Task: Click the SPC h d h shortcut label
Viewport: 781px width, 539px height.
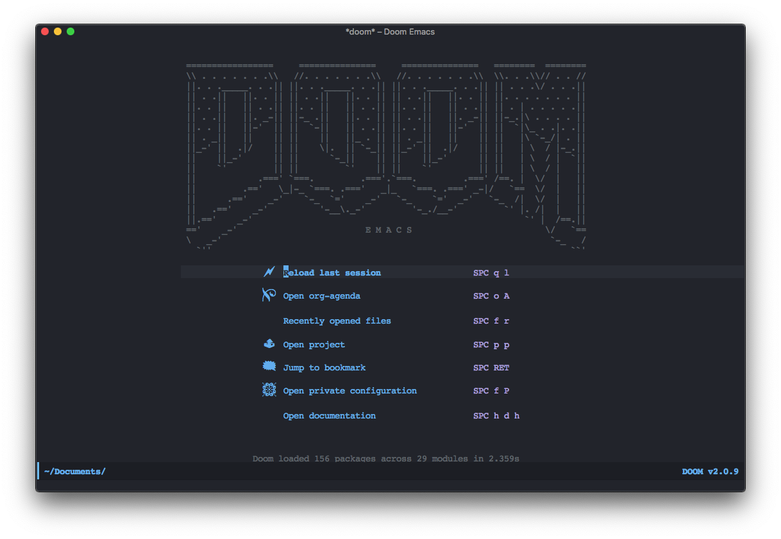Action: (496, 416)
